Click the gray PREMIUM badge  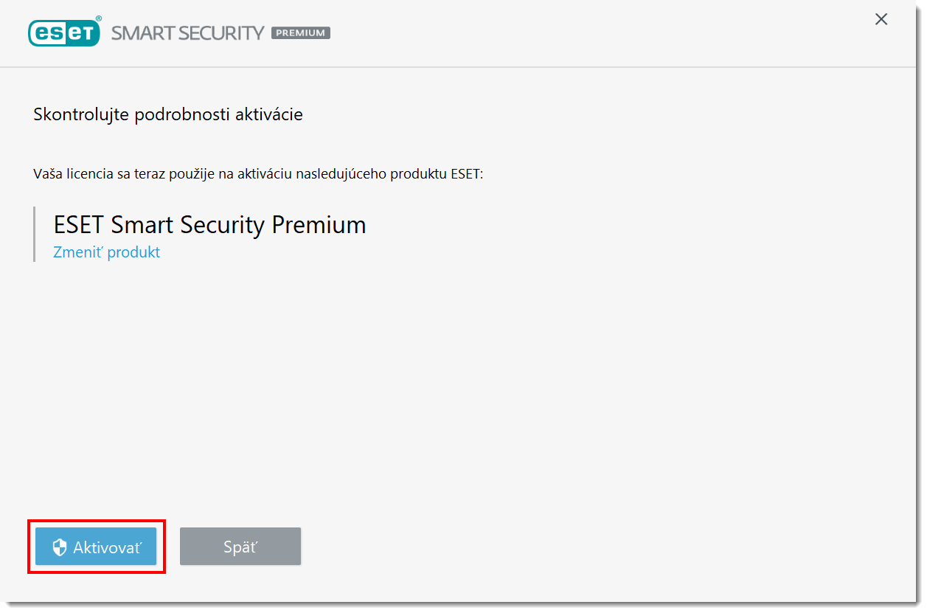pos(301,33)
